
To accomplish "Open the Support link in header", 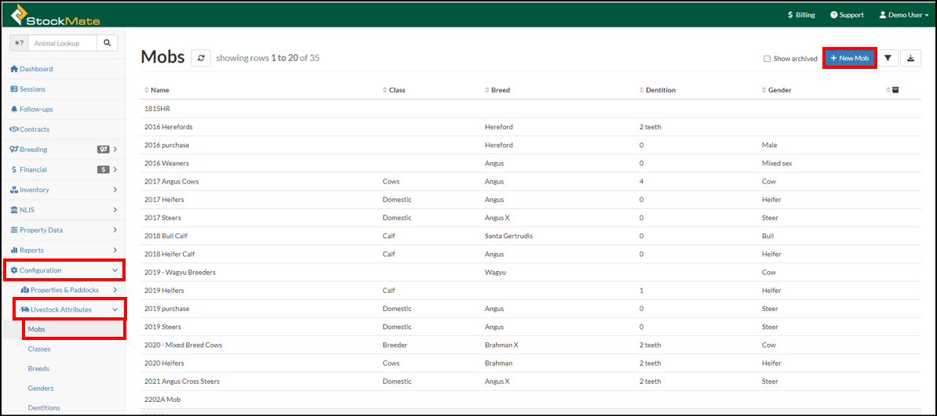I will [847, 15].
